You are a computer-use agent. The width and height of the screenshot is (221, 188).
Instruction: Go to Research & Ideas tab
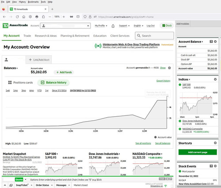coord(46,36)
